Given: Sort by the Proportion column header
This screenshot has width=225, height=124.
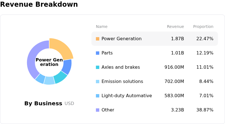Looking at the screenshot, I should 203,27.
